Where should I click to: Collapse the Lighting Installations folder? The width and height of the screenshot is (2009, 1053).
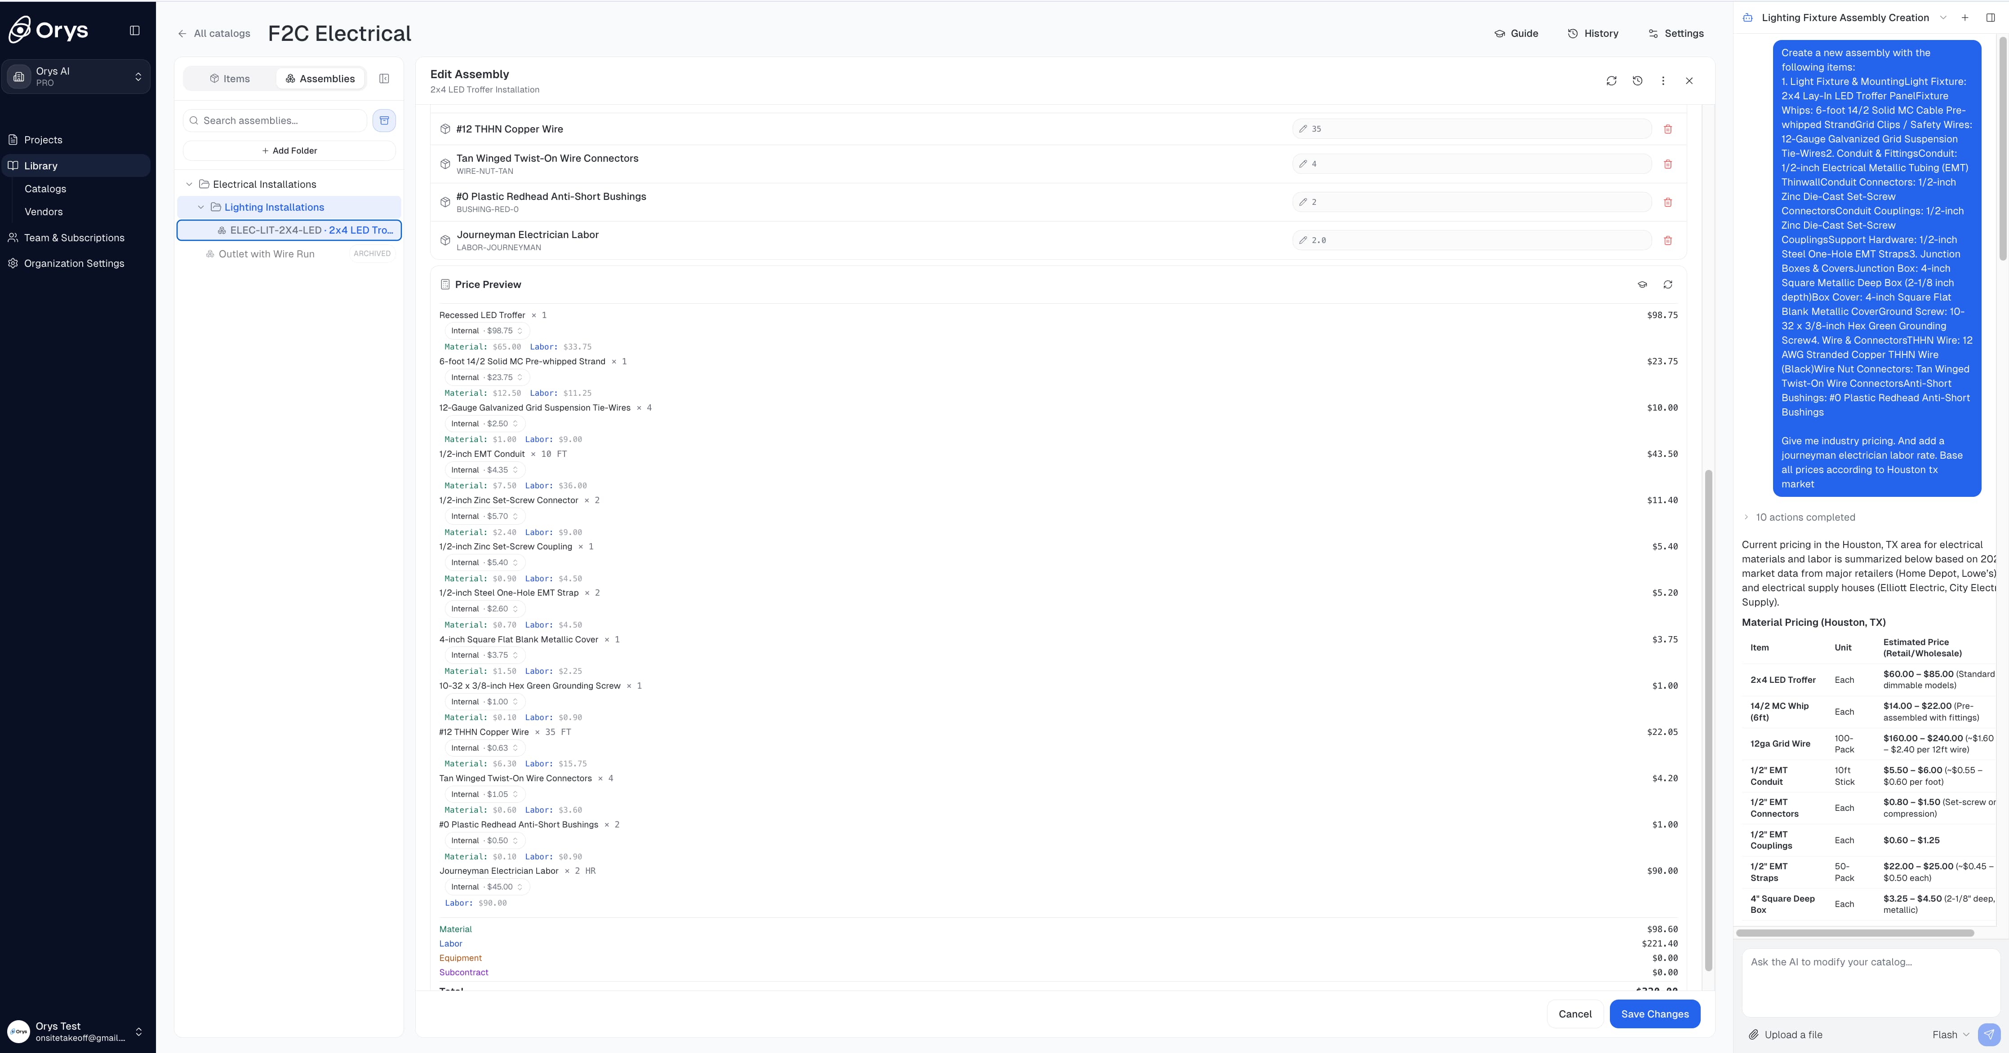pos(200,208)
